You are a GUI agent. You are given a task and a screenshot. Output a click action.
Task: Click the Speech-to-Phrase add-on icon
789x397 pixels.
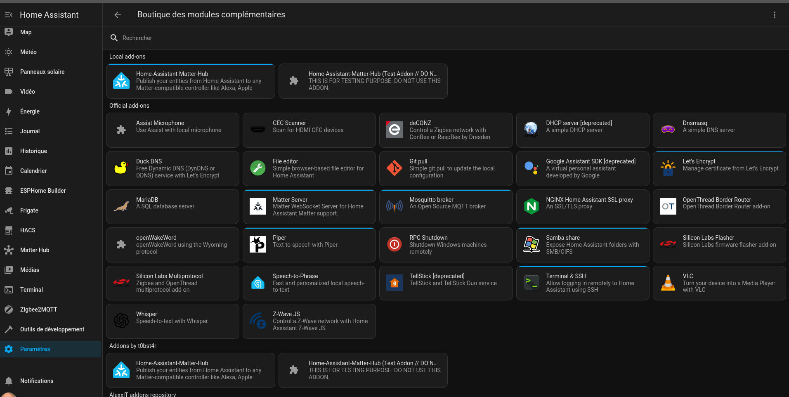[x=258, y=283]
